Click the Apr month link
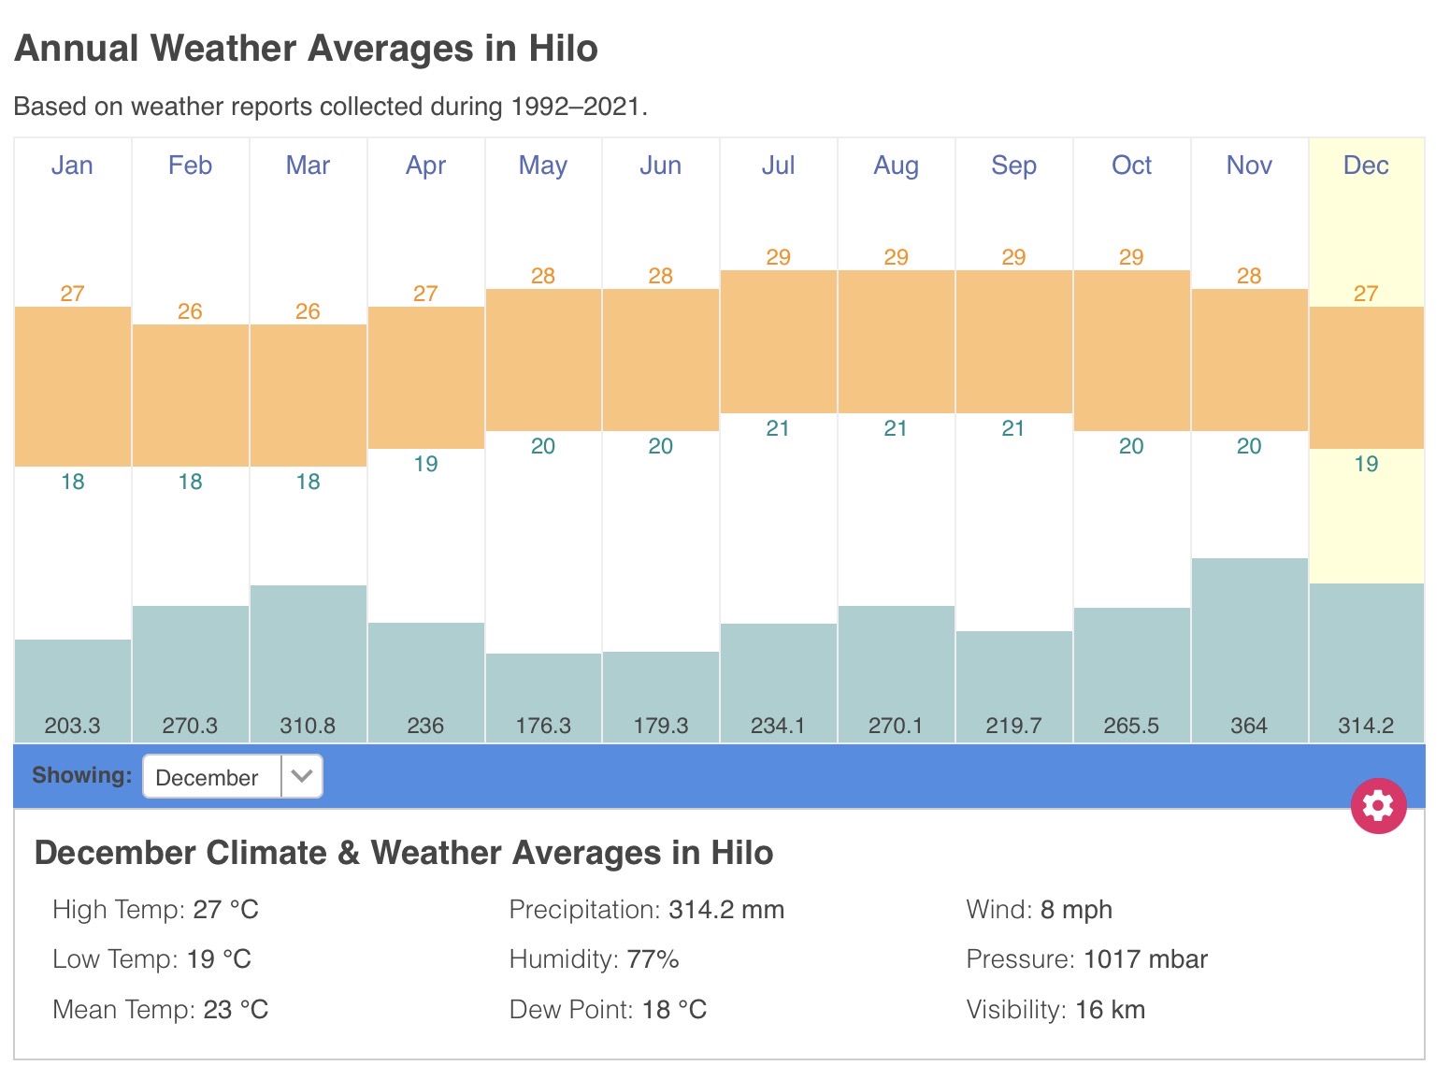The width and height of the screenshot is (1450, 1080). click(425, 166)
